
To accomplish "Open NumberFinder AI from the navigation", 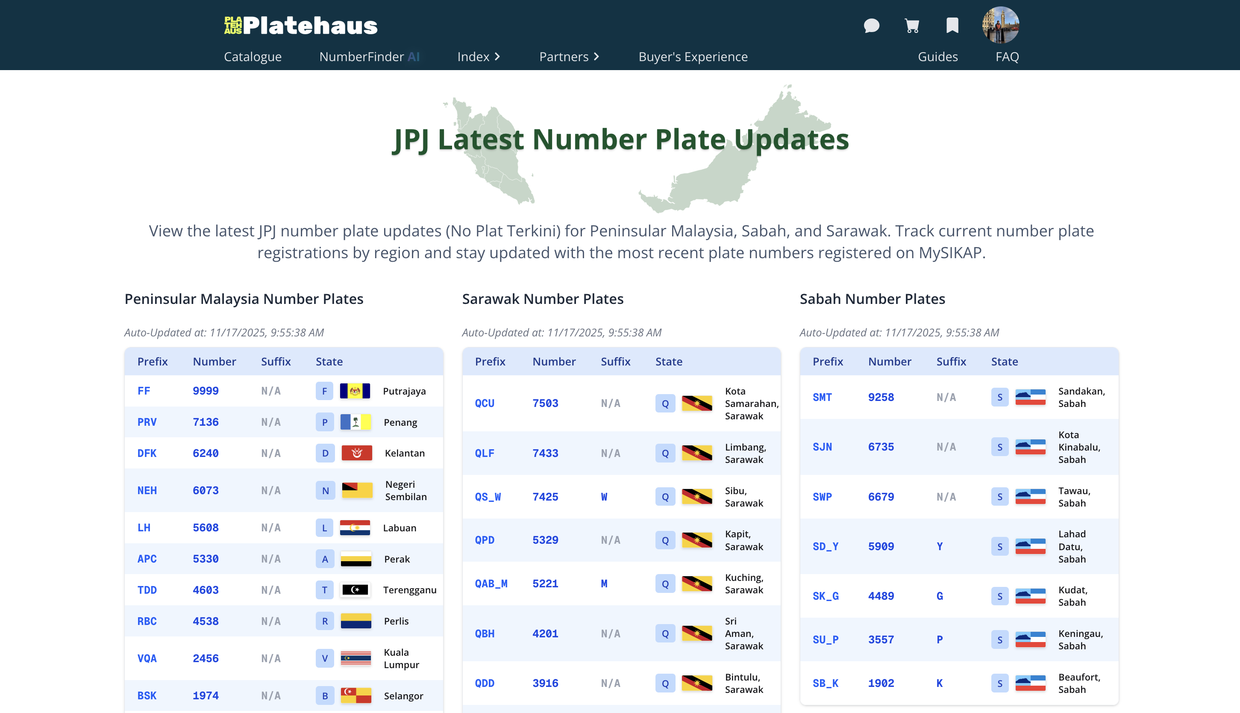I will click(370, 57).
